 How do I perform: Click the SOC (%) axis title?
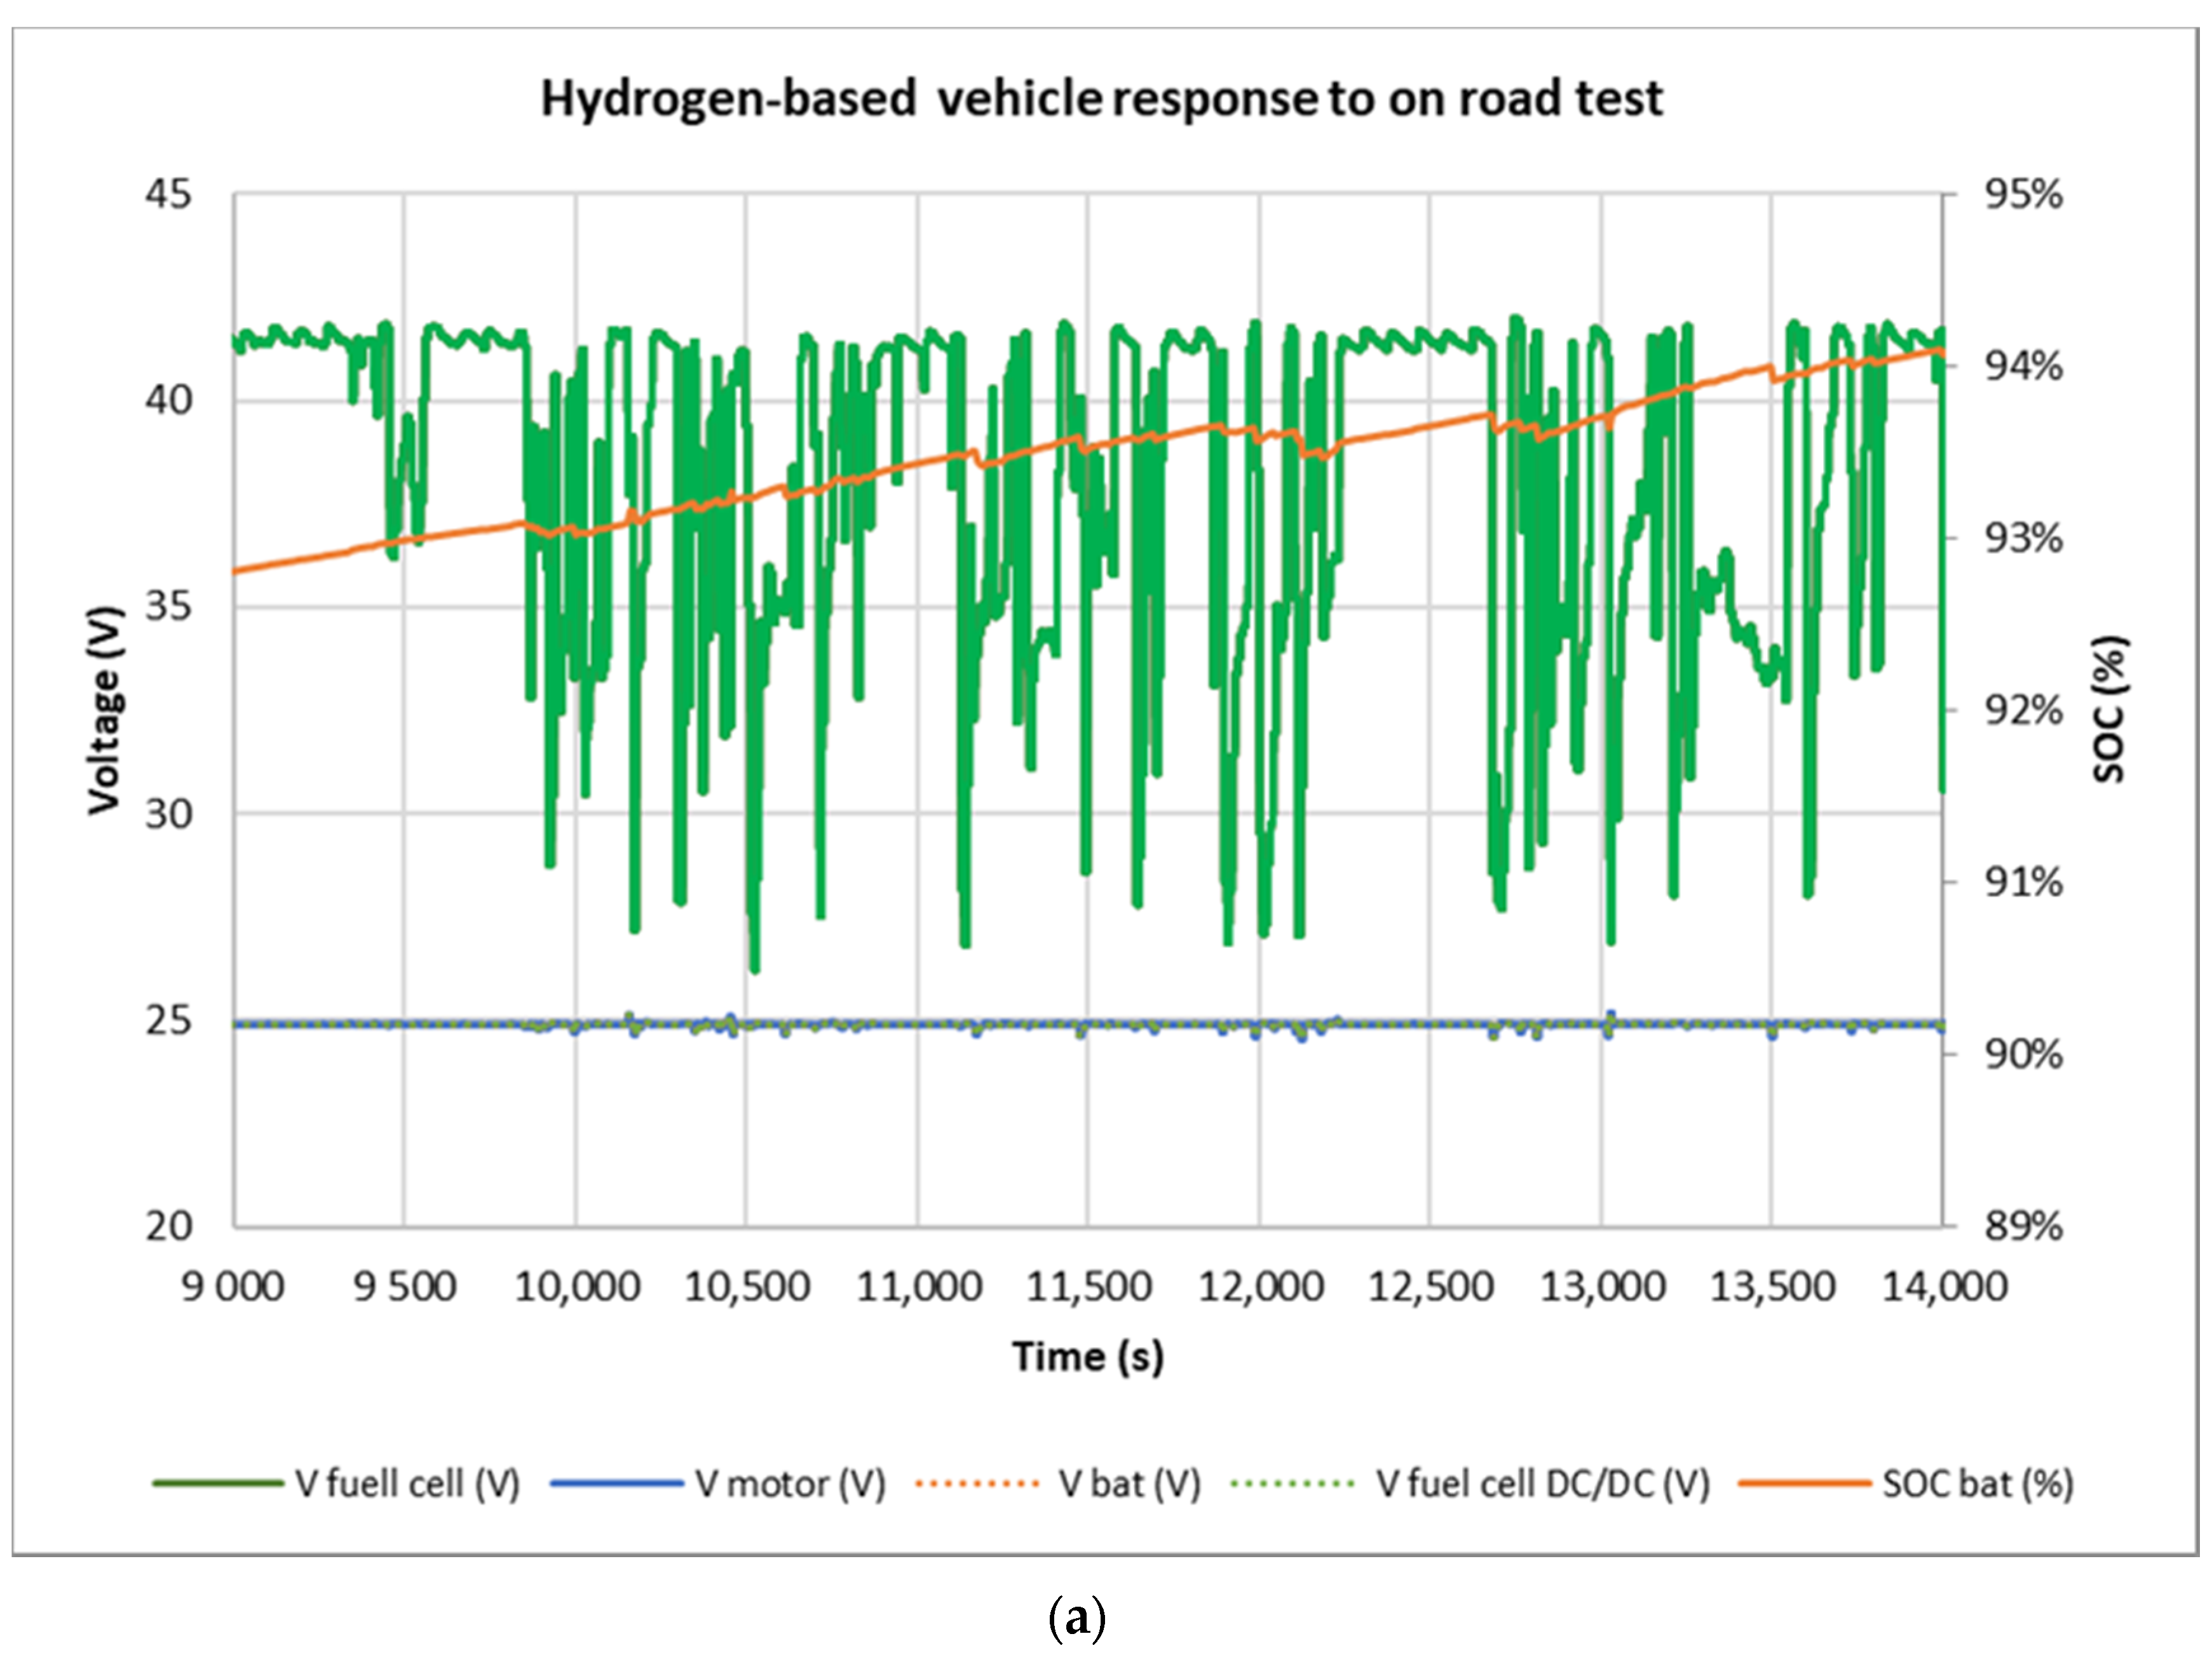2109,709
